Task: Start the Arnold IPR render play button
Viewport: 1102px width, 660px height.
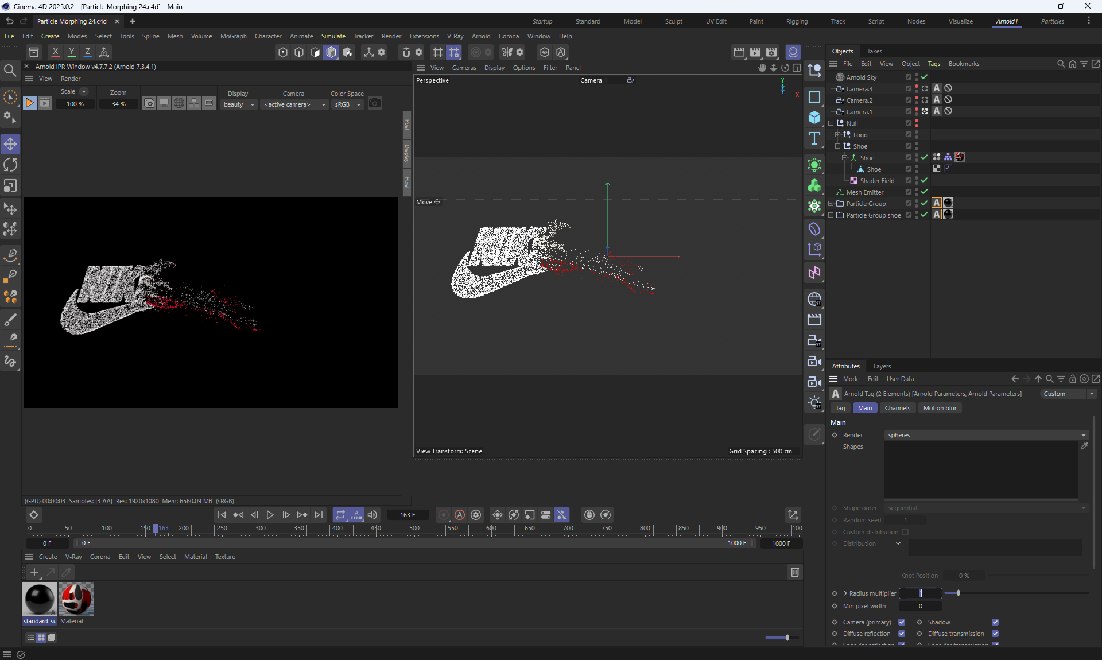Action: tap(29, 103)
